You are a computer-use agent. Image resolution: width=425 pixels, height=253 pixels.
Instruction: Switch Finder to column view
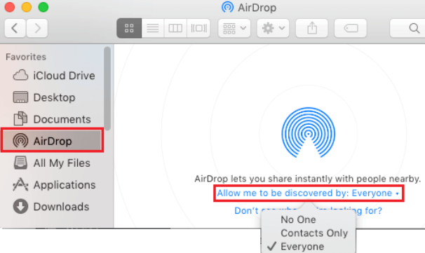tap(175, 28)
